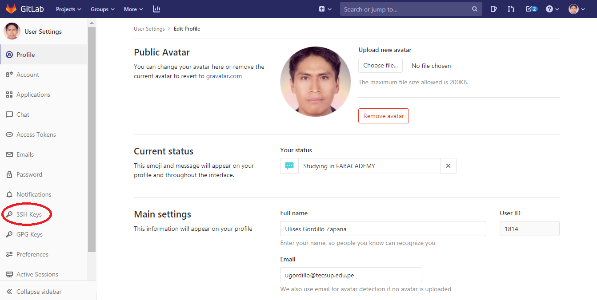Open the Issues icon in the top bar
This screenshot has height=300, width=597.
click(493, 9)
